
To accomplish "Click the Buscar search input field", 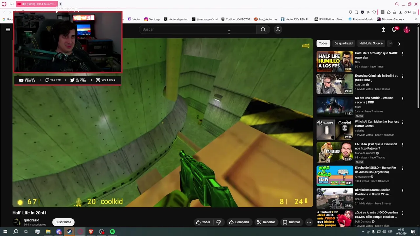I will pos(198,29).
